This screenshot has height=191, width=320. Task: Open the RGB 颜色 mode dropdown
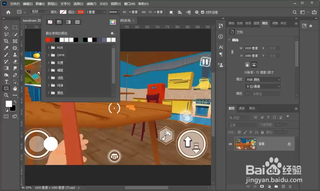263,80
